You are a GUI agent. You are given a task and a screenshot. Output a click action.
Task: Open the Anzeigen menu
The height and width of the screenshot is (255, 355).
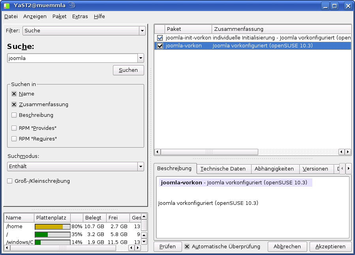35,17
